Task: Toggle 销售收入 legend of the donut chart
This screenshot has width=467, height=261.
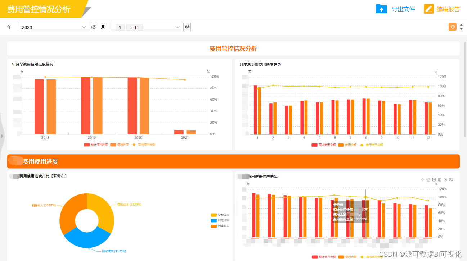Action: (220, 226)
